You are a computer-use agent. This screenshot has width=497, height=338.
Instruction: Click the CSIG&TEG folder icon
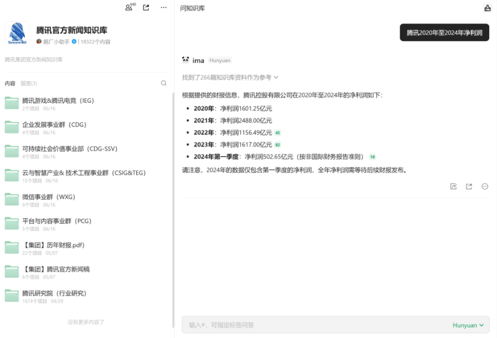(x=12, y=175)
